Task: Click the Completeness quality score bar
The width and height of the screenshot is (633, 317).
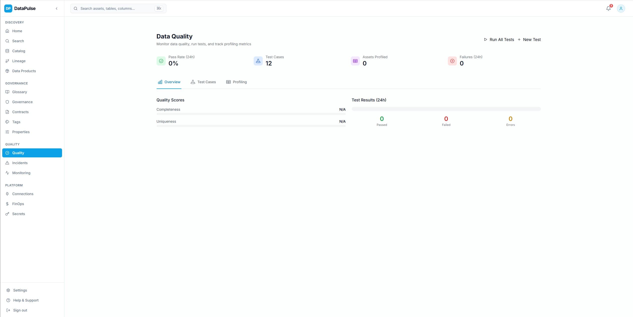Action: 251,114
